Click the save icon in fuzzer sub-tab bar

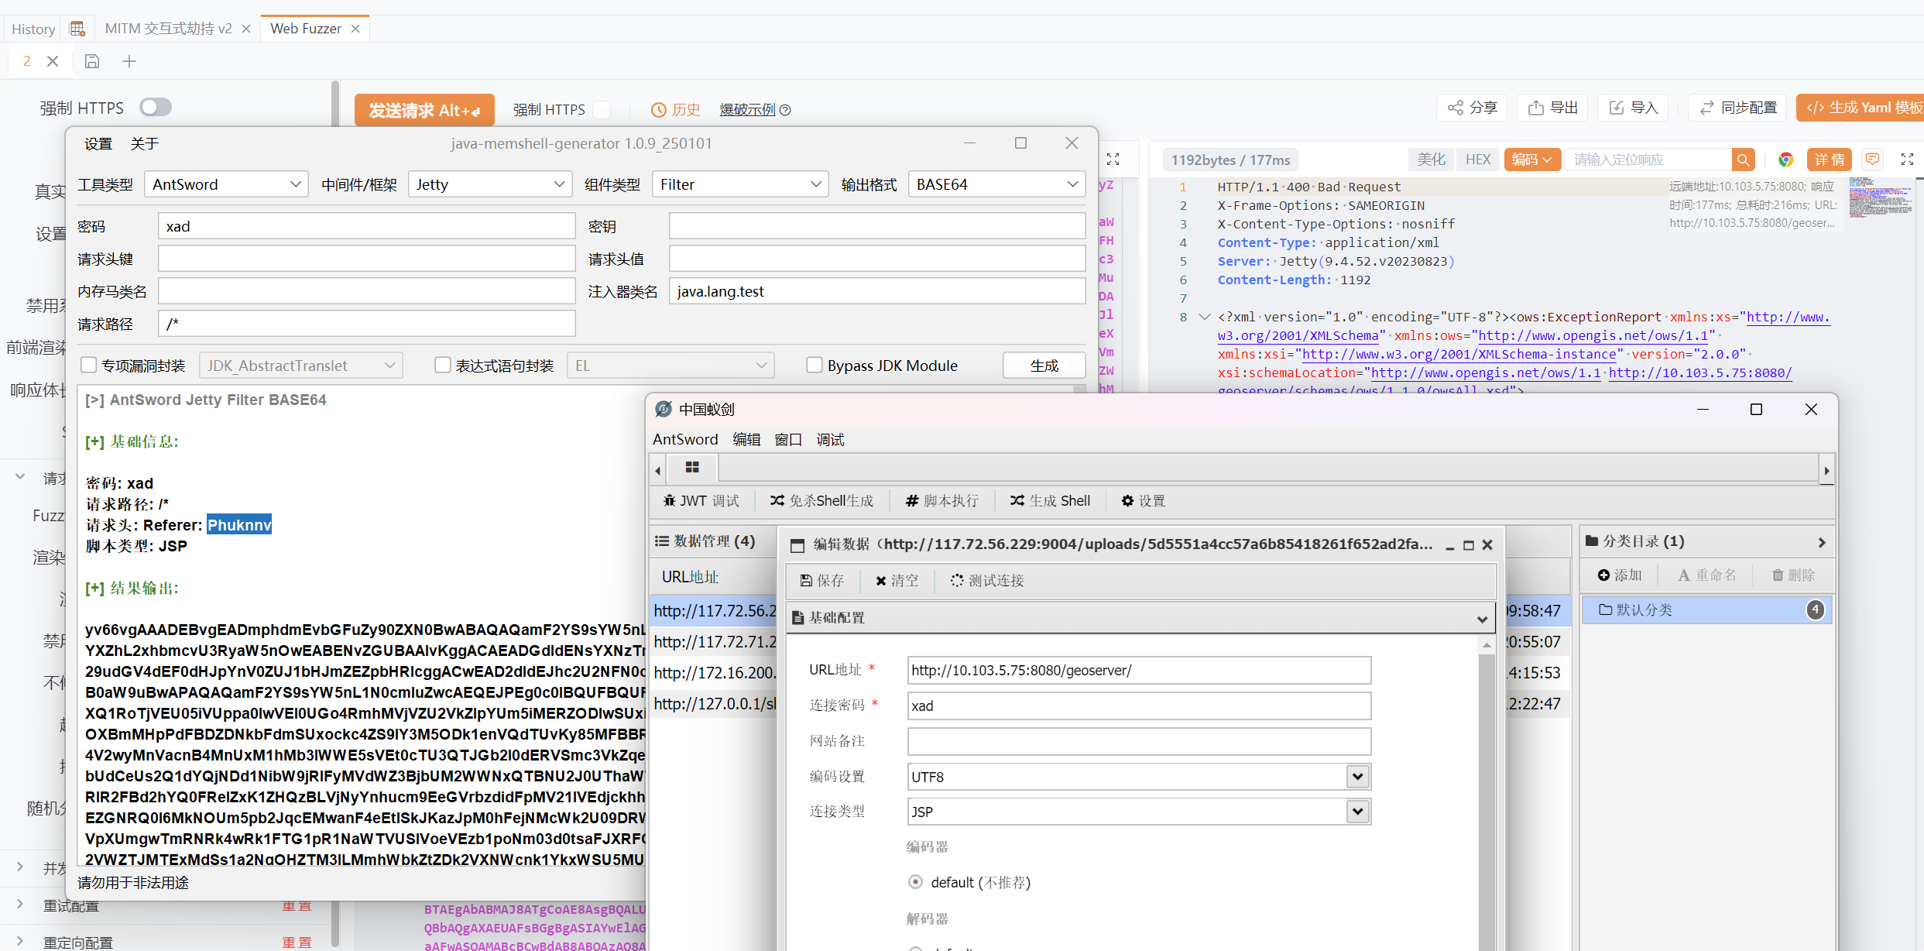point(92,61)
